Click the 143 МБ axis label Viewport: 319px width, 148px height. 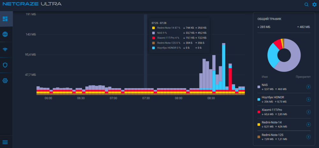[31, 34]
